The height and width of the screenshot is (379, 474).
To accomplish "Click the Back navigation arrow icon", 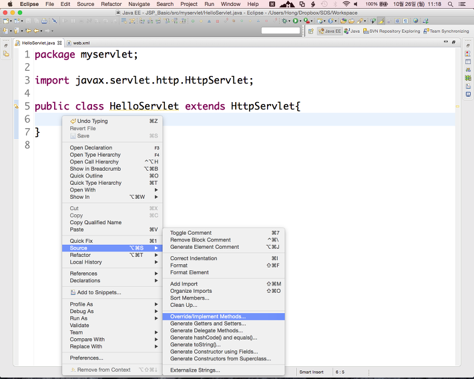I will pos(36,31).
